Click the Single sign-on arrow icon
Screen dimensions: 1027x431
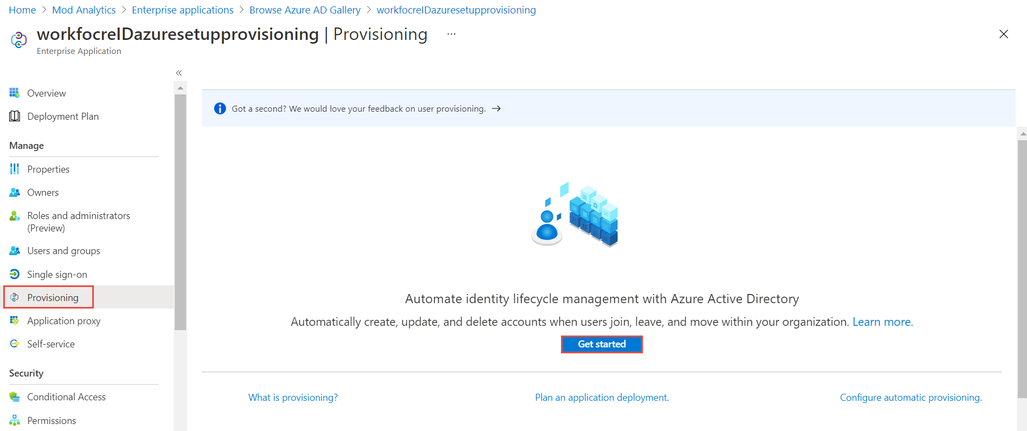[x=15, y=274]
